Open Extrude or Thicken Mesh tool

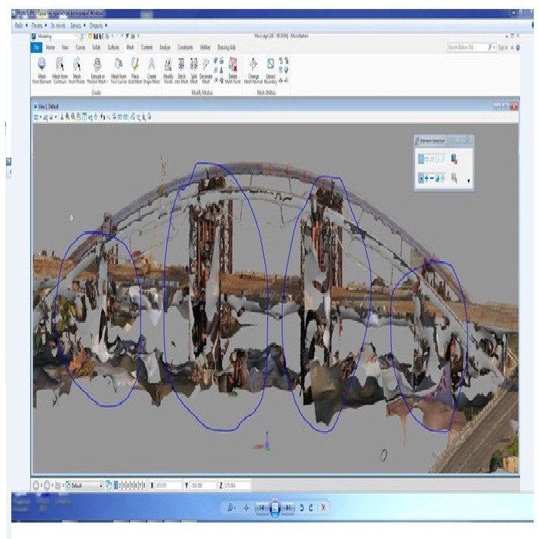(x=97, y=70)
